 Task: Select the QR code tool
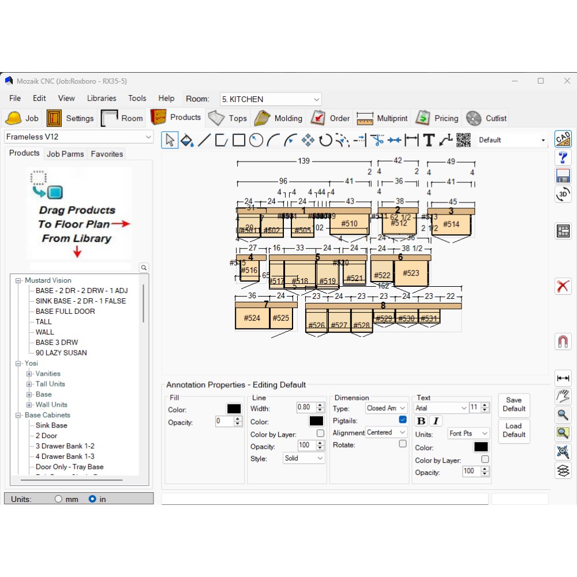point(463,140)
